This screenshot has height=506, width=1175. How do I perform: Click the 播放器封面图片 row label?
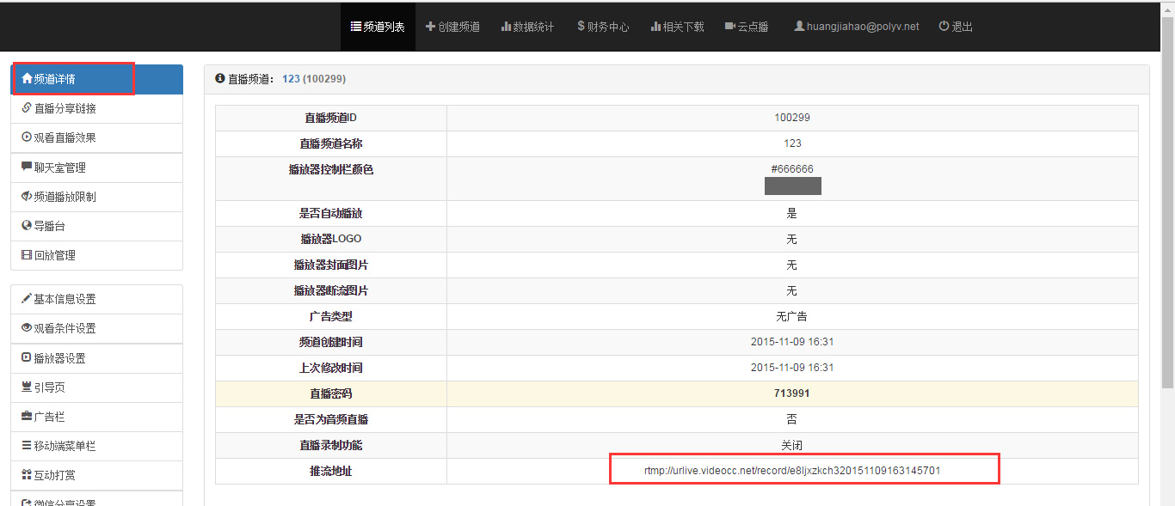[x=331, y=265]
